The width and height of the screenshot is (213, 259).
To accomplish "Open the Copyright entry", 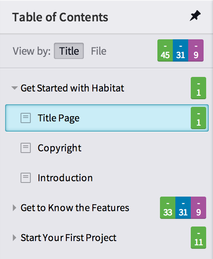I will point(59,148).
